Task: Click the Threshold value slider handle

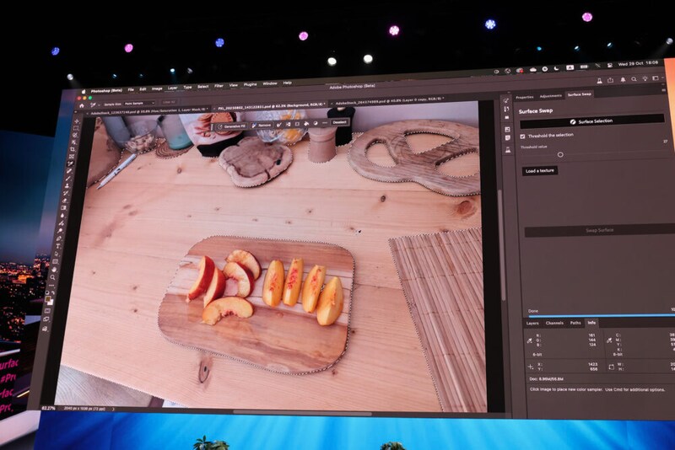Action: (559, 155)
